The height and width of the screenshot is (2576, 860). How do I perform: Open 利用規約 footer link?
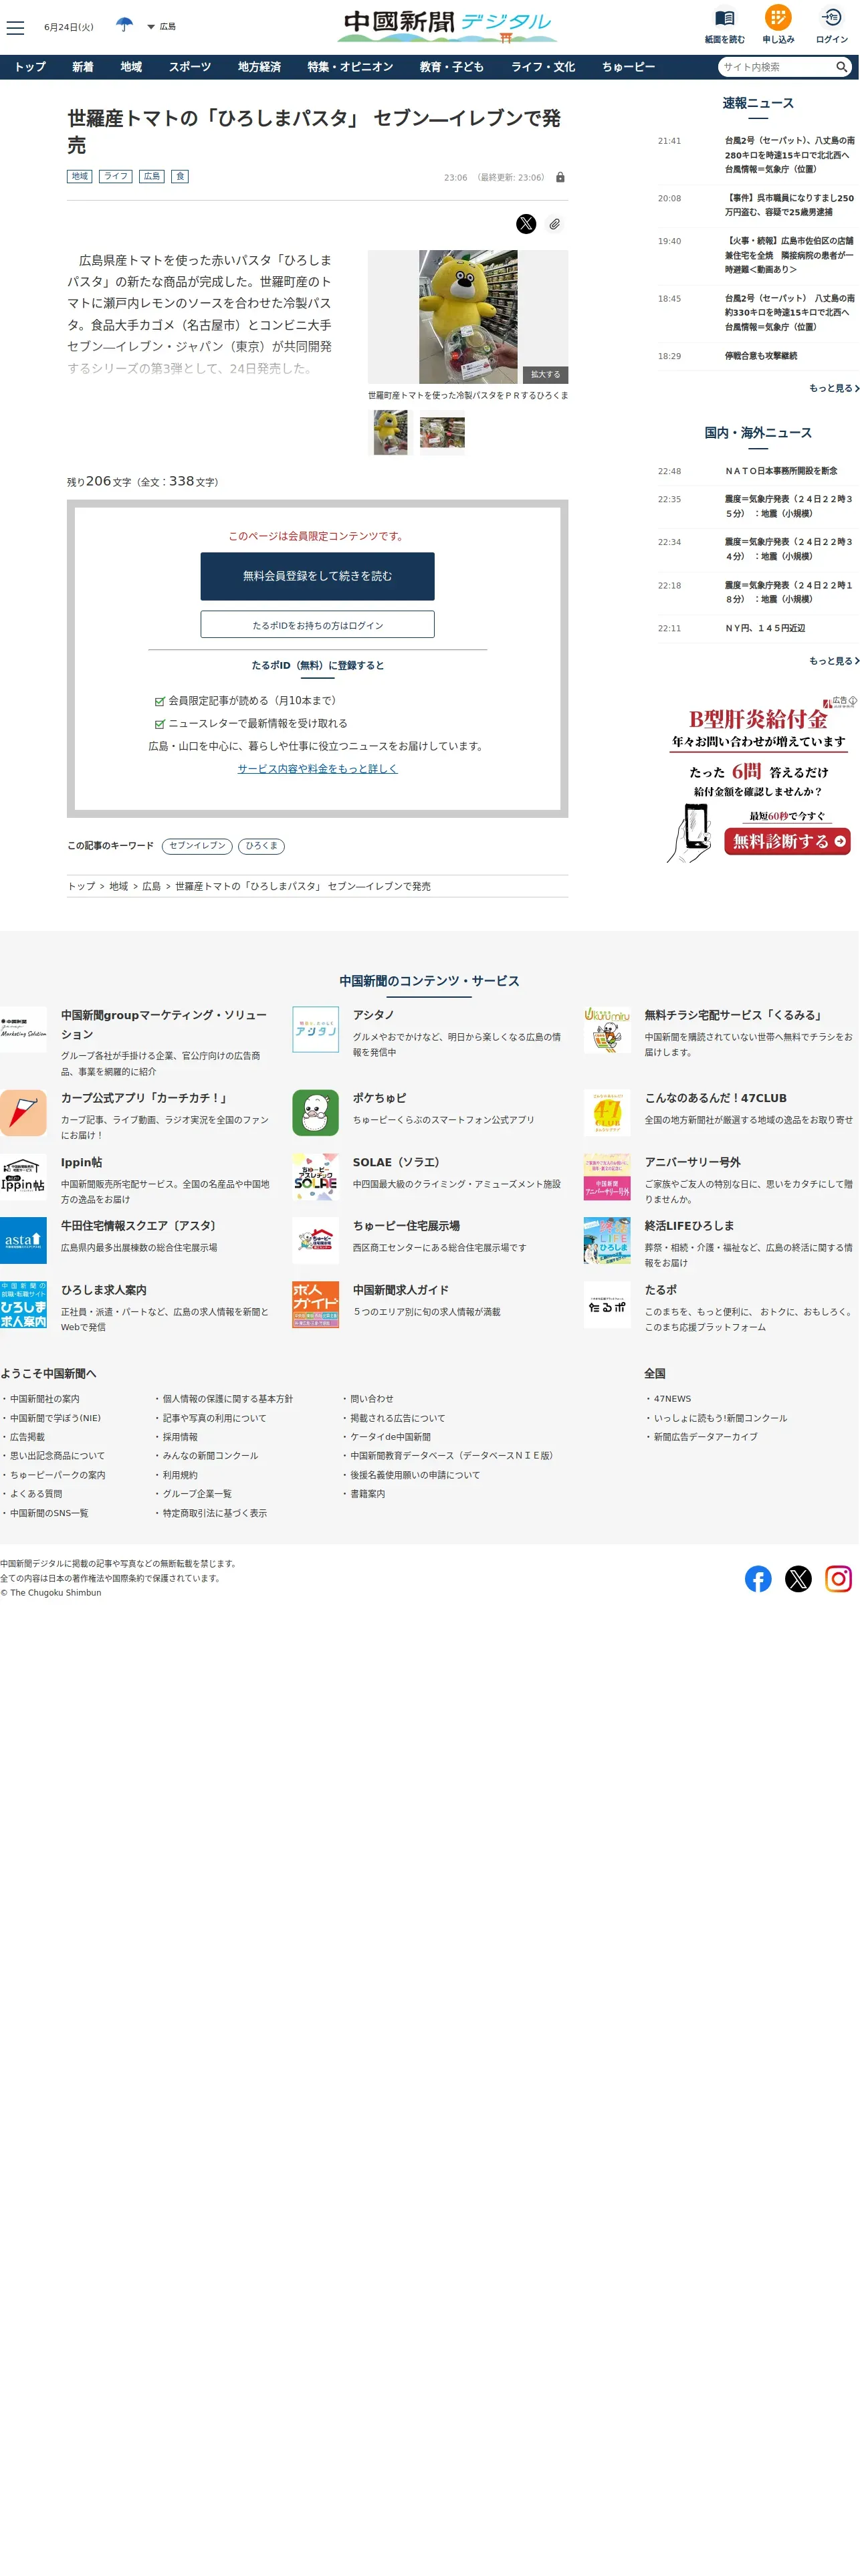pos(180,1475)
